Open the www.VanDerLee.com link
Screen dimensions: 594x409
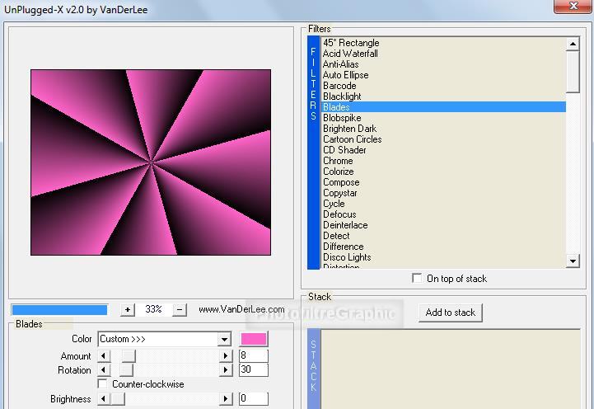tap(241, 309)
